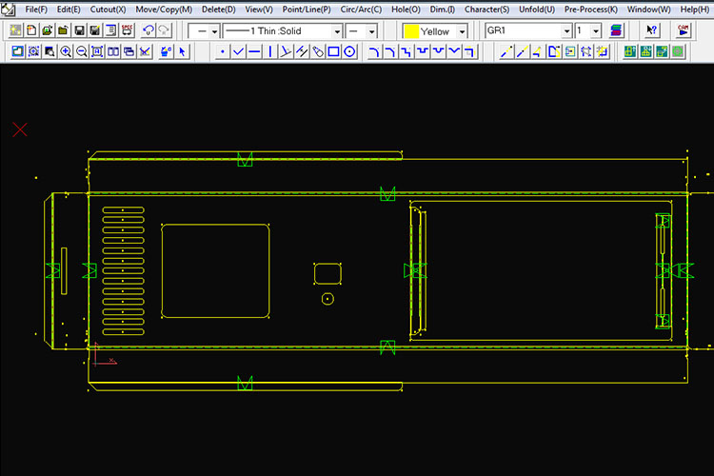Click the layers stack icon
The height and width of the screenshot is (476, 714).
(x=616, y=31)
